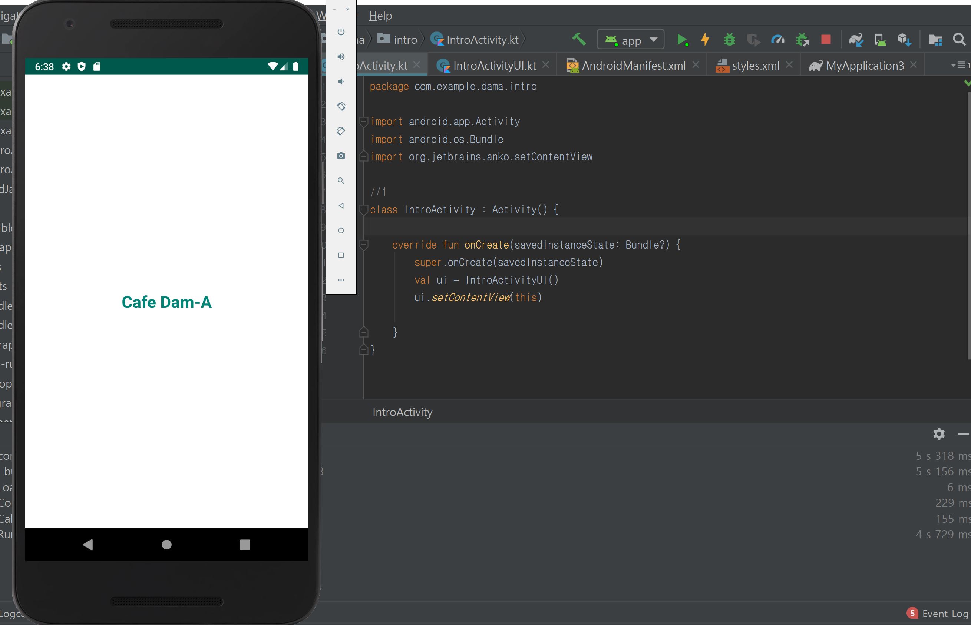The image size is (971, 625).
Task: Apply changes with the lightning bolt icon
Action: [x=706, y=39]
